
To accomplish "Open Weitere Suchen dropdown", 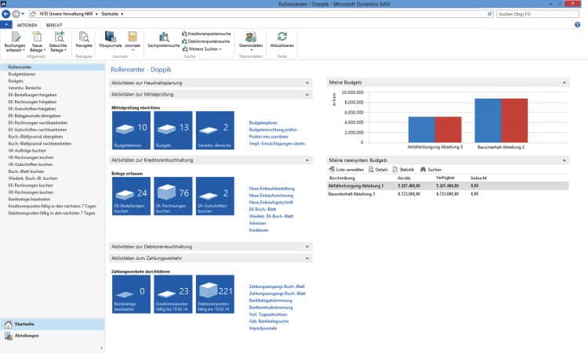I will [201, 49].
